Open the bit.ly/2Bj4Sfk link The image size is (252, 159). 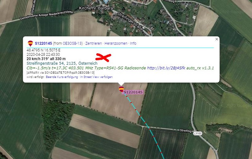tap(166, 68)
